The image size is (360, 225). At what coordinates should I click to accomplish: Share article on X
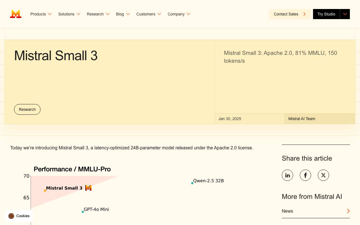[323, 175]
